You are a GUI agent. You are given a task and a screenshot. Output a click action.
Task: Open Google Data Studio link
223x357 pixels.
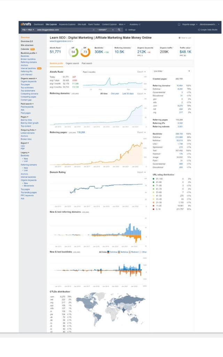(x=208, y=30)
